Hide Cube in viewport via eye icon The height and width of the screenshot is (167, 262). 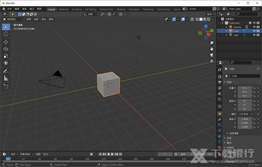pos(254,31)
